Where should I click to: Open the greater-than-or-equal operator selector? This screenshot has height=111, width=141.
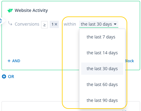[44, 25]
